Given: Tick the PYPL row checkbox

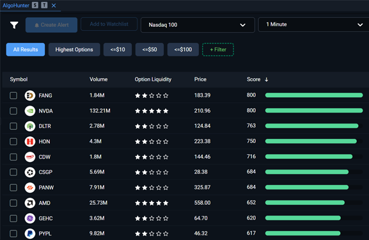Looking at the screenshot, I should point(13,234).
